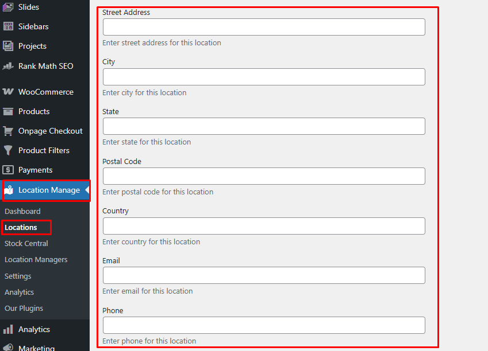This screenshot has height=351, width=488.
Task: Open the Dashboard submenu item
Action: click(x=22, y=211)
